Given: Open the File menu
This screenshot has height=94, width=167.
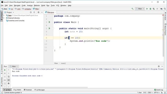Looking at the screenshot, I should tap(2, 5).
